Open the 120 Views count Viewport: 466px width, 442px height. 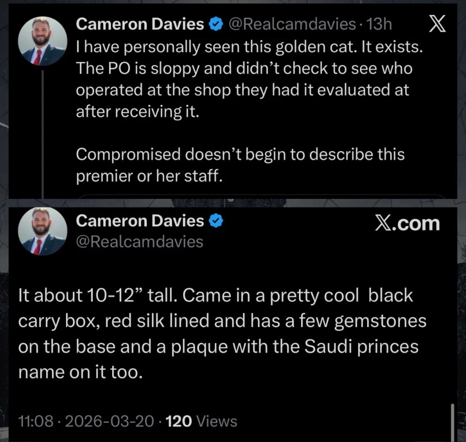tap(201, 421)
